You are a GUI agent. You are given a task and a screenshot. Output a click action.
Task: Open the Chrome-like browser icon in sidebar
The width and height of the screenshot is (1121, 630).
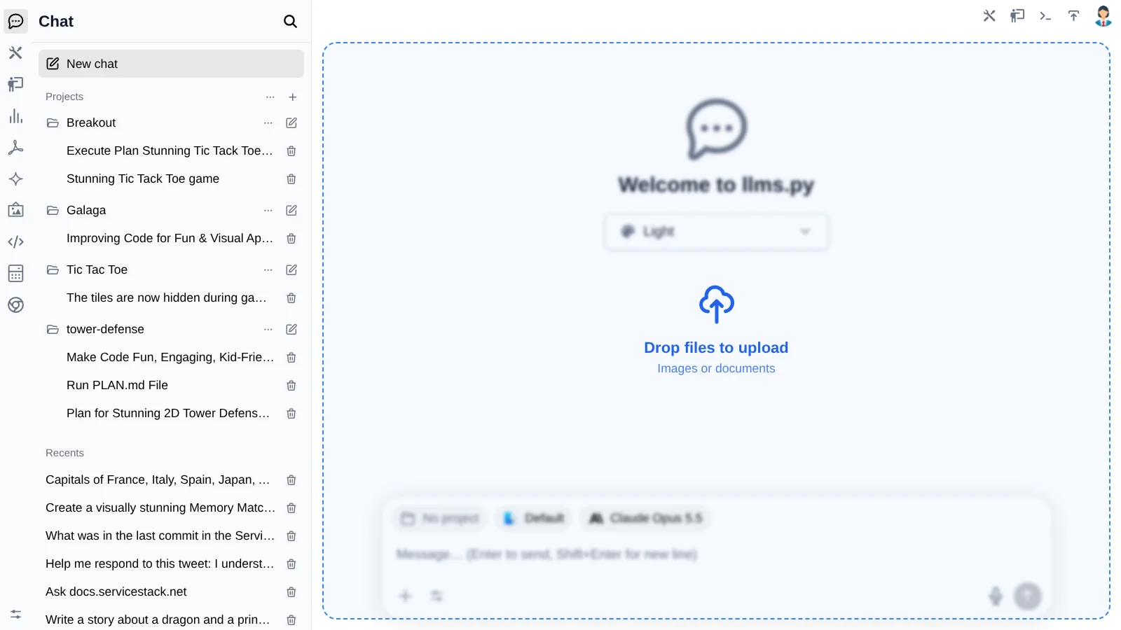point(15,304)
